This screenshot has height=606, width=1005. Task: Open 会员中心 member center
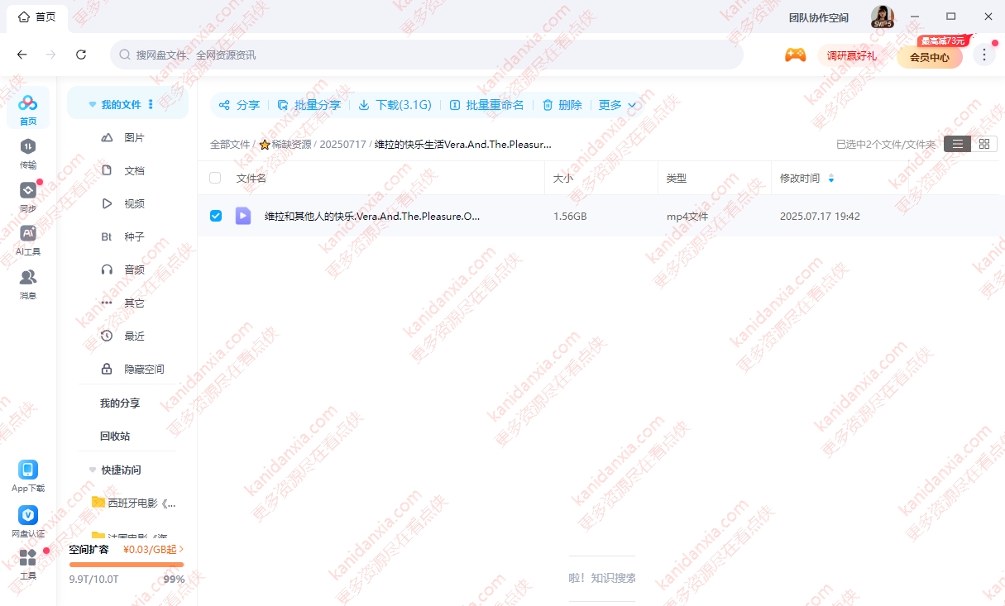click(x=930, y=57)
